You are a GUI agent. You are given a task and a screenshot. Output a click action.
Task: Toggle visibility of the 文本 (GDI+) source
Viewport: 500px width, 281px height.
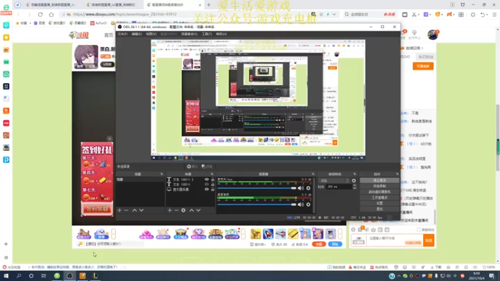click(x=207, y=184)
